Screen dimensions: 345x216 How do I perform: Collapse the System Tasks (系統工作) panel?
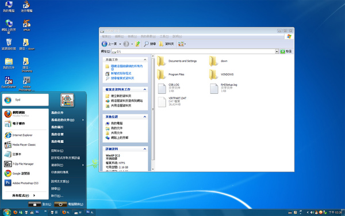[145, 60]
